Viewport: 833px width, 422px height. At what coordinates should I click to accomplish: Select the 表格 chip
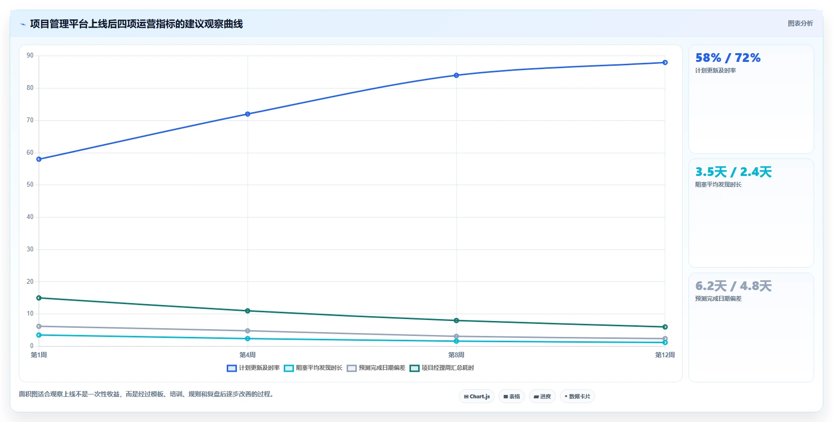pyautogui.click(x=511, y=396)
